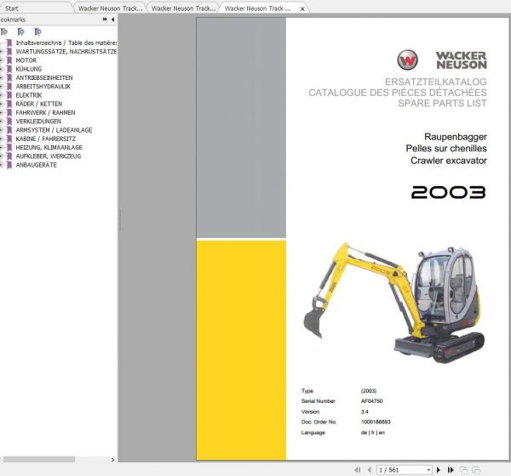
Task: Open the WARTUNGSSÄTZE, NACHRÜSTSÄTZE bookmark
Action: pyautogui.click(x=66, y=52)
